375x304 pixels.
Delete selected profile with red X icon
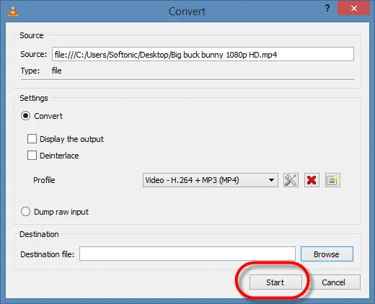pyautogui.click(x=312, y=180)
